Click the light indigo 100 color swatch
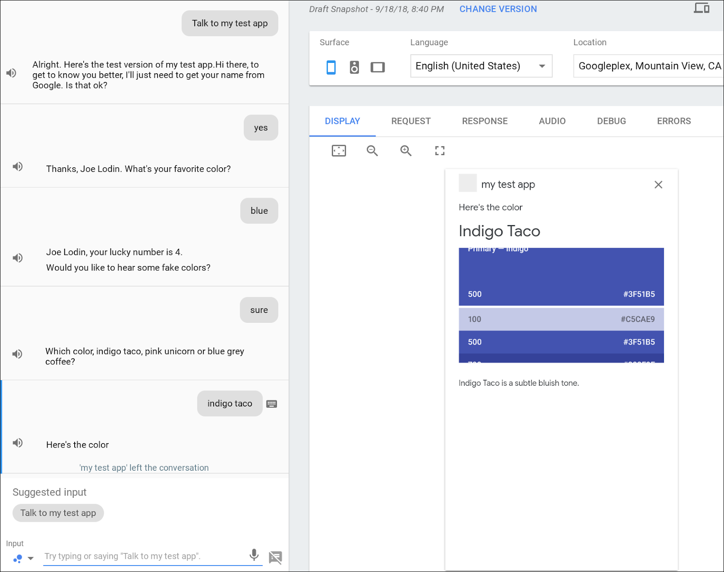The width and height of the screenshot is (724, 572). click(561, 319)
